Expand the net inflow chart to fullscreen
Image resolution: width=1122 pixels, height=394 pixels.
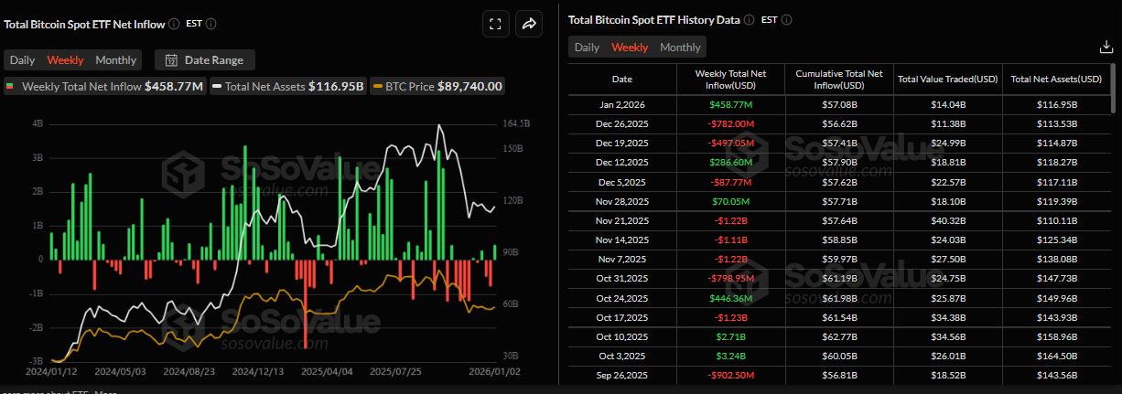pos(495,25)
